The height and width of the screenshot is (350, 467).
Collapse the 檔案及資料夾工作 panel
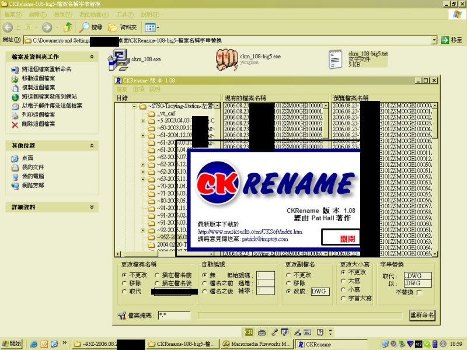click(92, 57)
